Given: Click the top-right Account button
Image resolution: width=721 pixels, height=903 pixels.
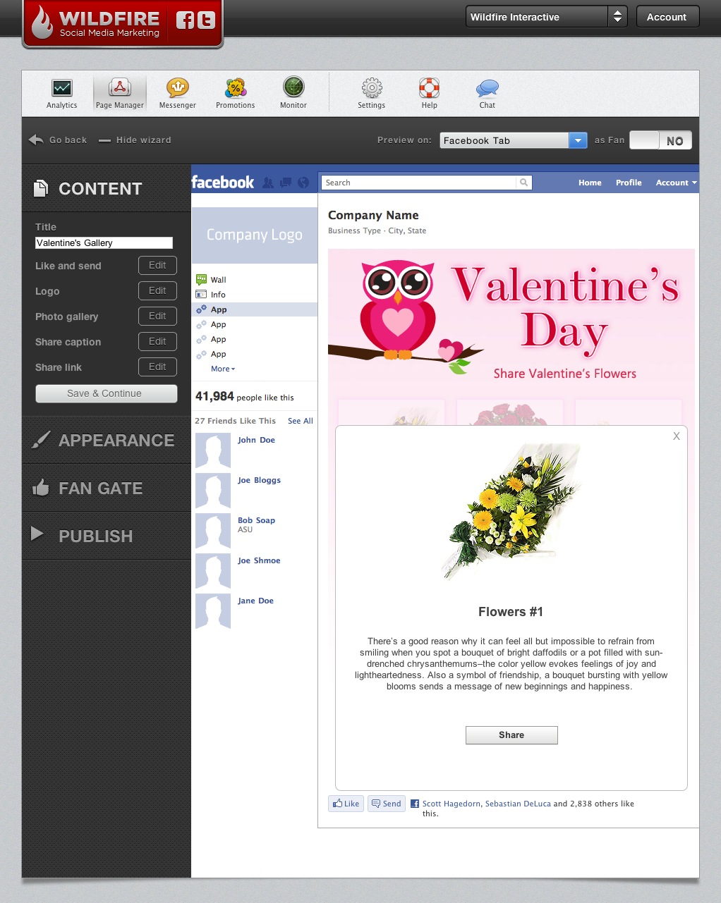Looking at the screenshot, I should point(667,17).
